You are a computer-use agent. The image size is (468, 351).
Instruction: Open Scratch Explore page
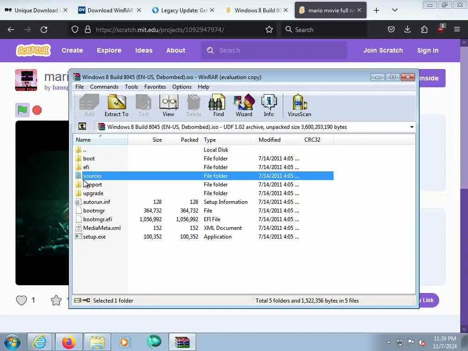[x=109, y=50]
